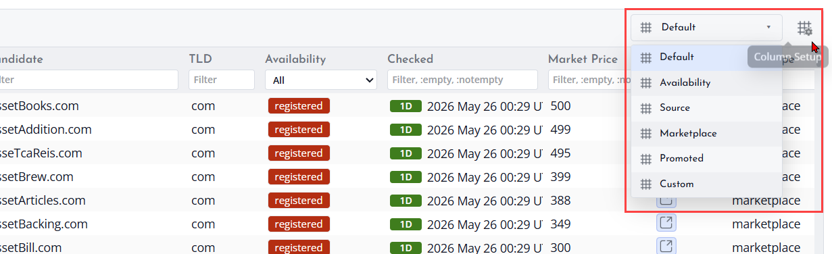Click the market price value 500
This screenshot has width=832, height=254.
[x=561, y=106]
